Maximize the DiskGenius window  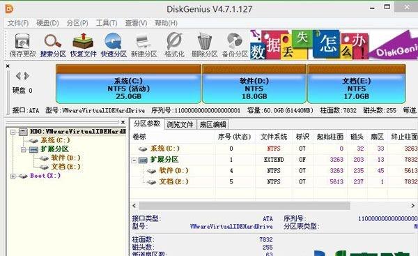[387, 7]
